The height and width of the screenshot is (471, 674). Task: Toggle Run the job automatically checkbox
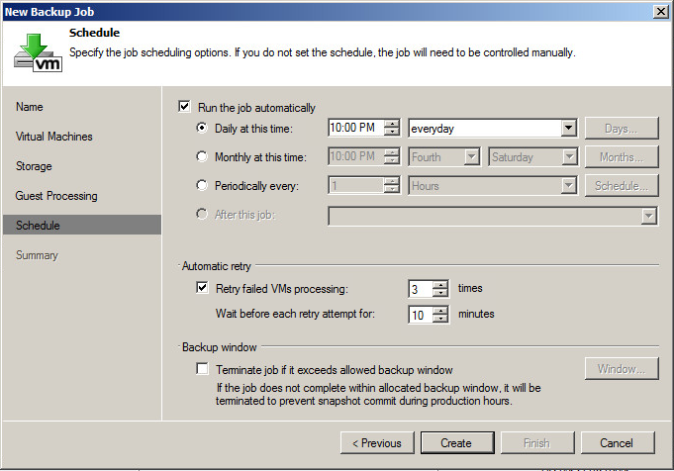pyautogui.click(x=184, y=106)
